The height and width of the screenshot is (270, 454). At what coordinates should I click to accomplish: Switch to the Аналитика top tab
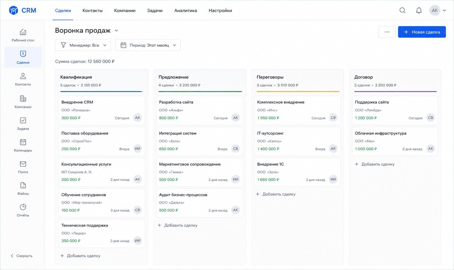click(x=186, y=11)
